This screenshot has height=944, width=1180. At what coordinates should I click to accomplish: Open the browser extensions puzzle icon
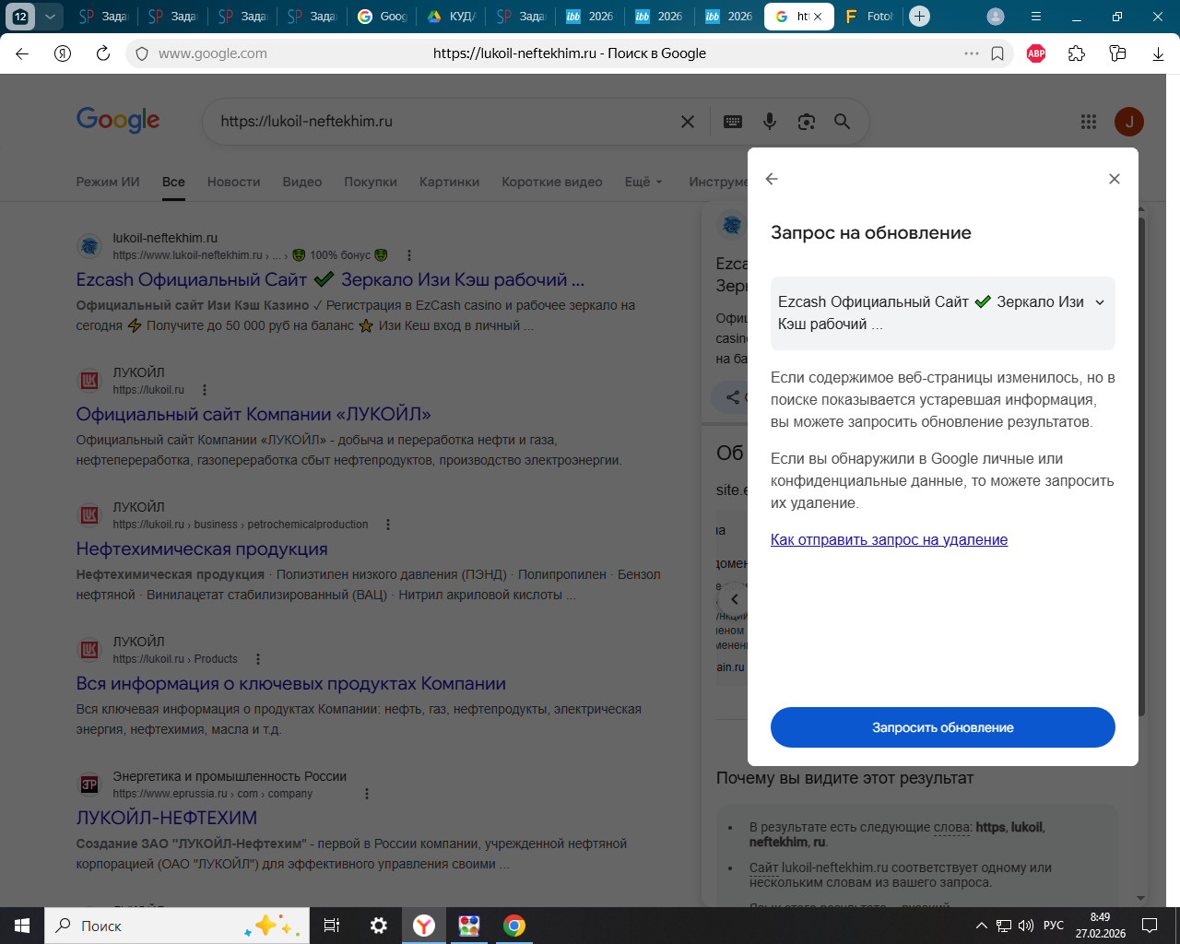[1077, 53]
